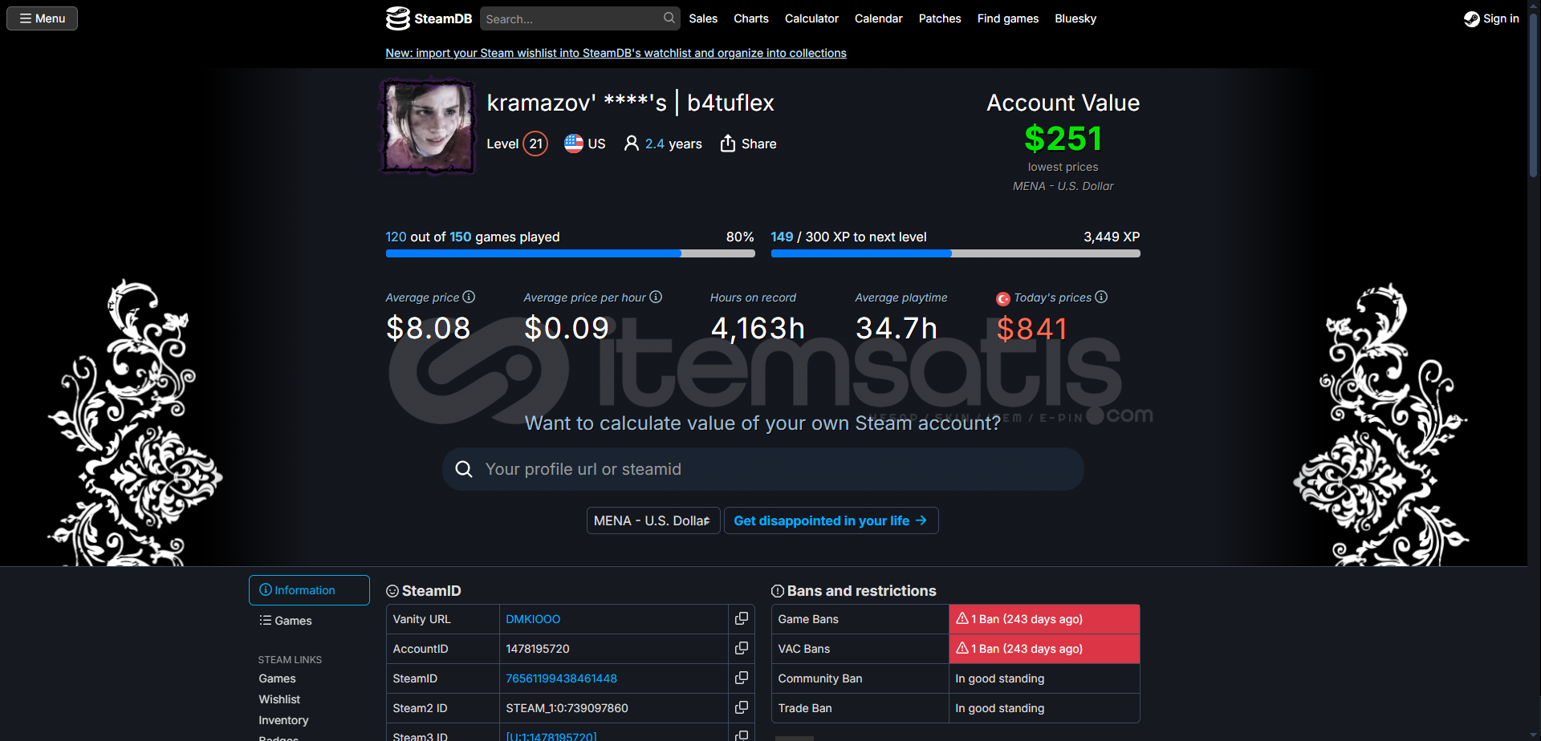The image size is (1541, 741).
Task: Click the Average price info icon
Action: click(x=469, y=297)
